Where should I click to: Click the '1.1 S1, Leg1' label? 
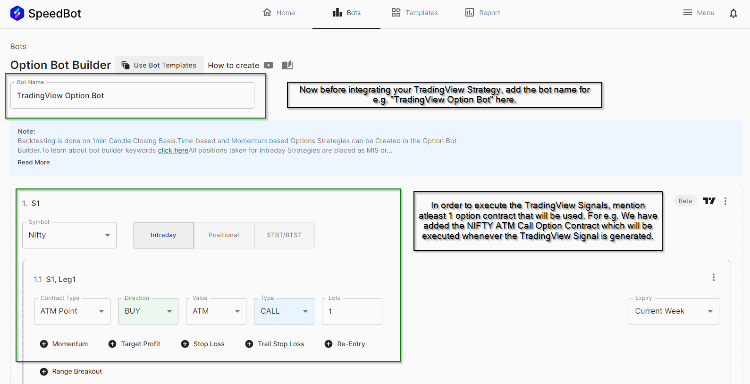pos(55,279)
